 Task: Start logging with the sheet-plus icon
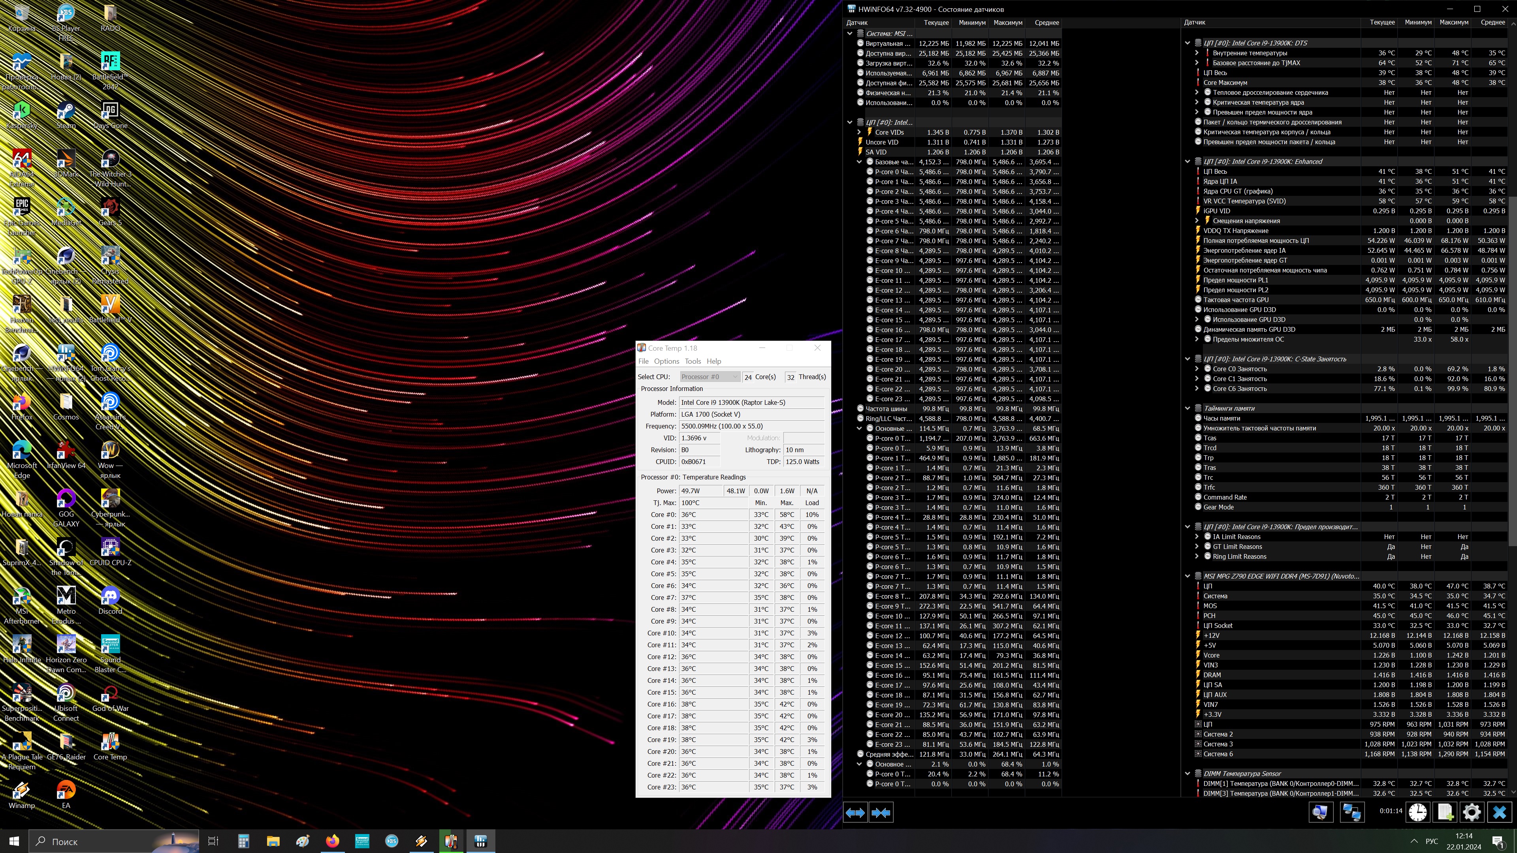1445,812
